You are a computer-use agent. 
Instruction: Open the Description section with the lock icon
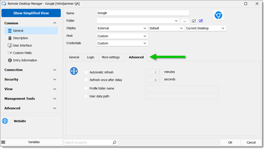(10, 38)
